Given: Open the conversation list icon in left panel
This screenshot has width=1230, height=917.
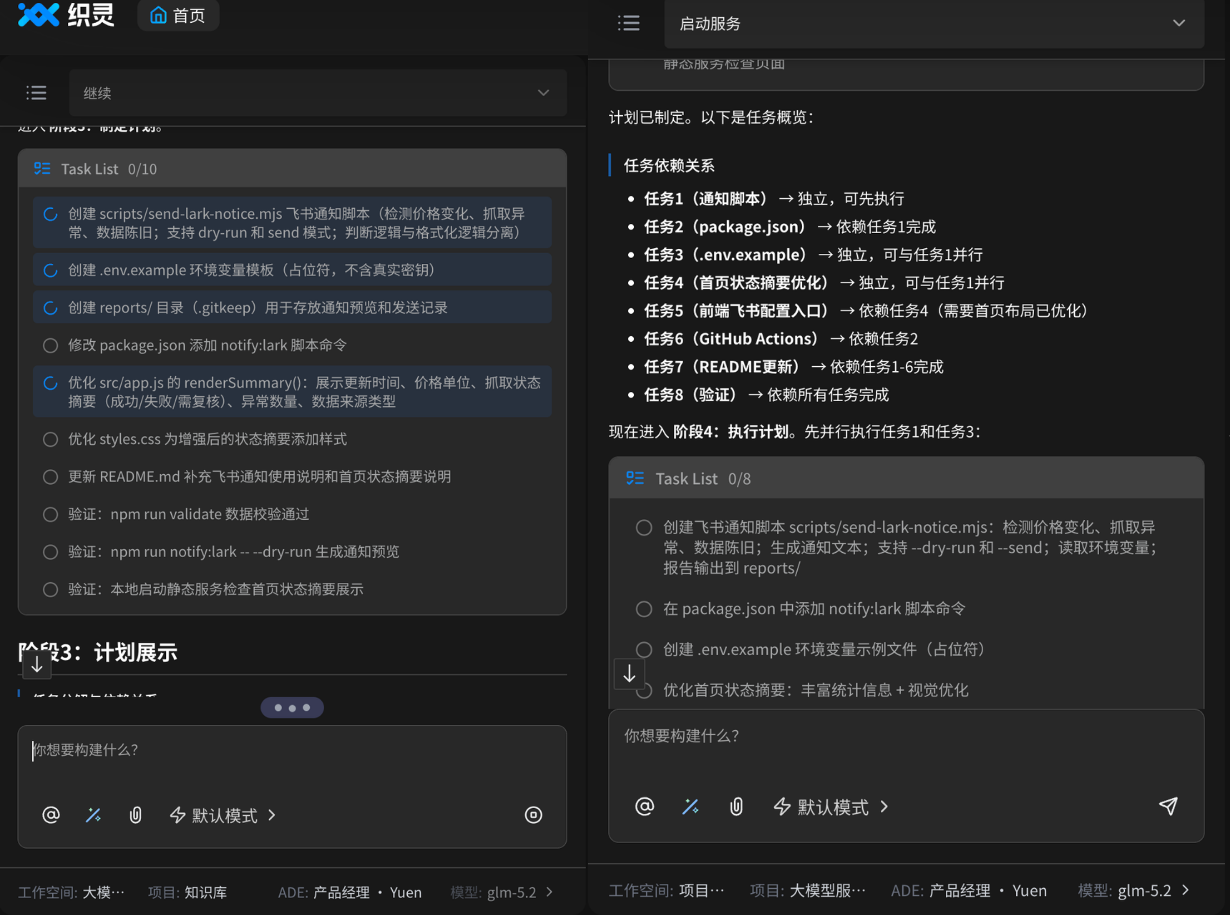Looking at the screenshot, I should tap(36, 92).
